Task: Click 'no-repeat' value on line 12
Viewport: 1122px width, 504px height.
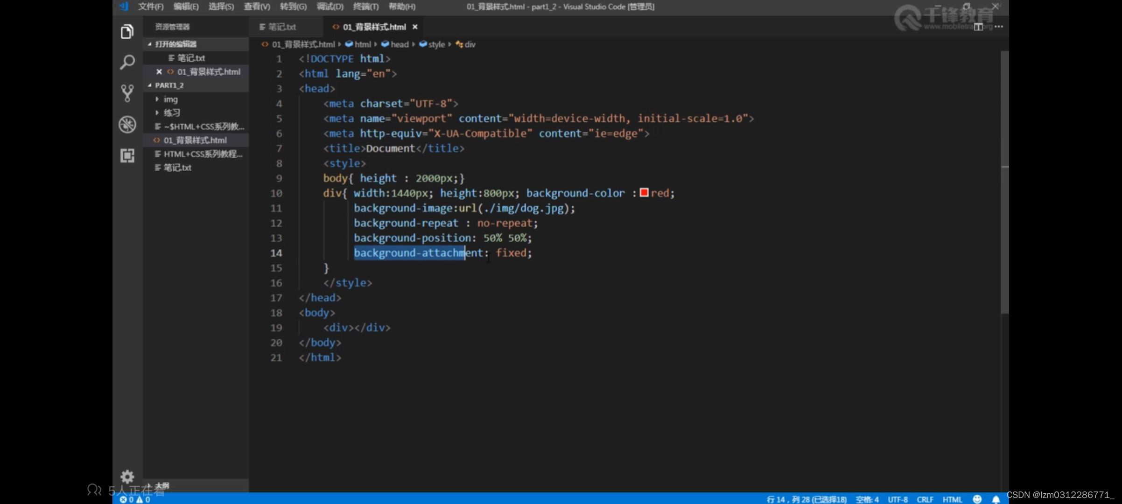Action: pos(505,223)
